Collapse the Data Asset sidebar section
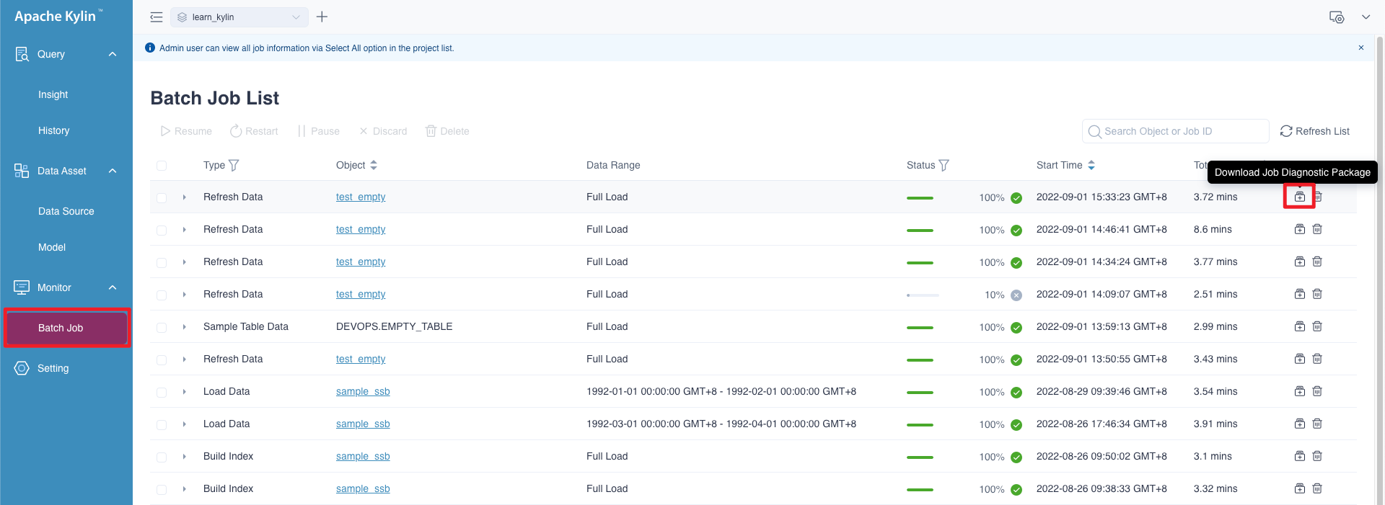1385x505 pixels. click(113, 171)
